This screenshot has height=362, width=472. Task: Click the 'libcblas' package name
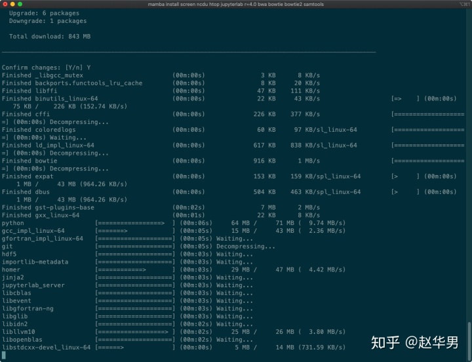(x=16, y=293)
